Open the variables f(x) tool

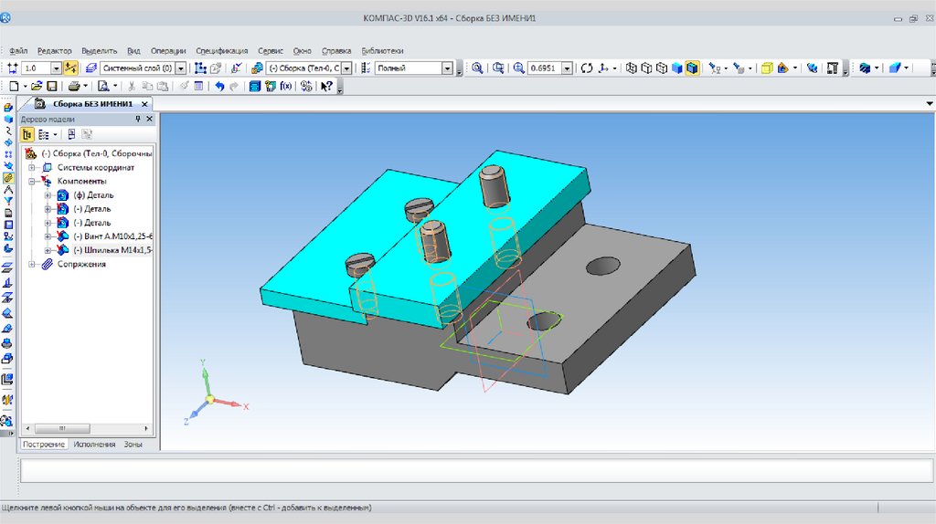(285, 86)
